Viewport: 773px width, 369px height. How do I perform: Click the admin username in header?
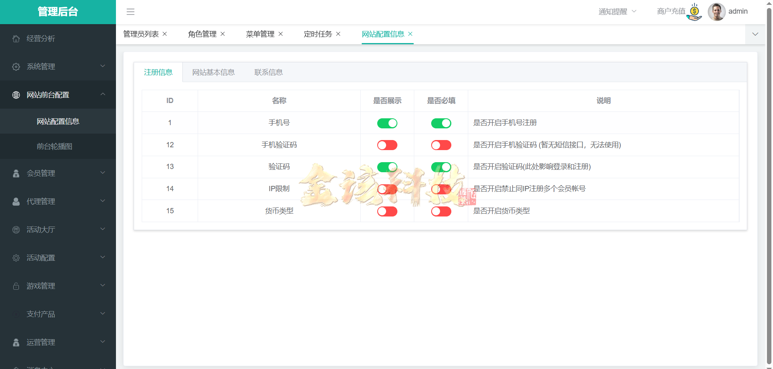pos(738,11)
